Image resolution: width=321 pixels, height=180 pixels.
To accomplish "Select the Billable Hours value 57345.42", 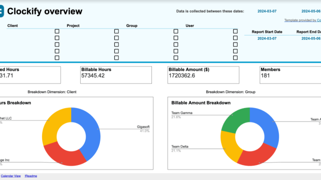I will pyautogui.click(x=93, y=75).
